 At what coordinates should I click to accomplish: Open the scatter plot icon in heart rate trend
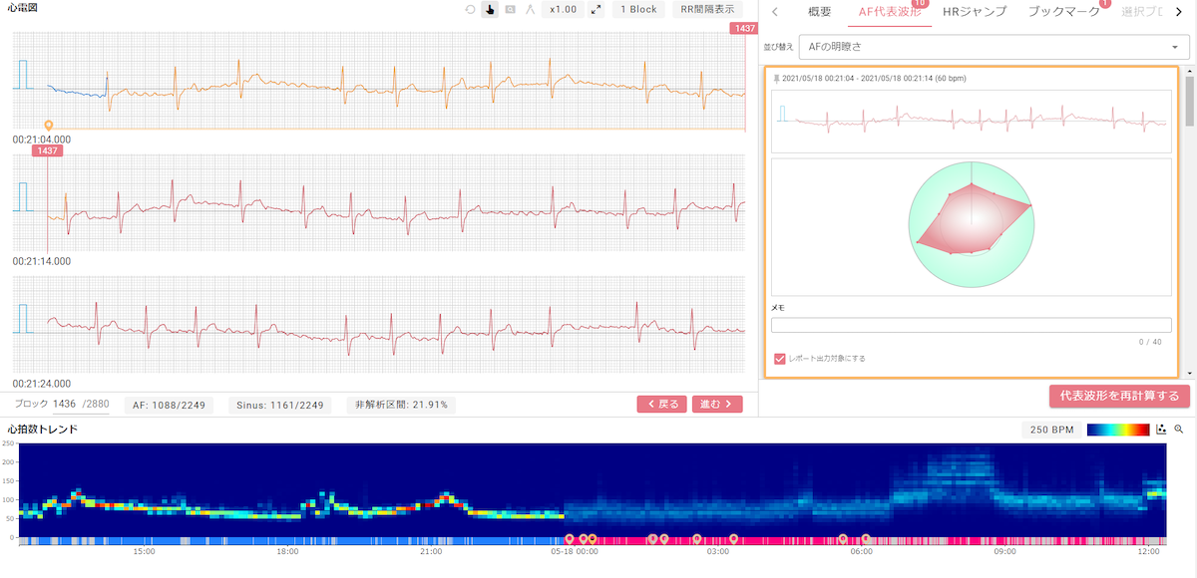coord(1161,430)
